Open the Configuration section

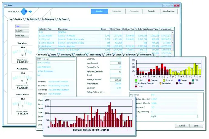[169, 11]
